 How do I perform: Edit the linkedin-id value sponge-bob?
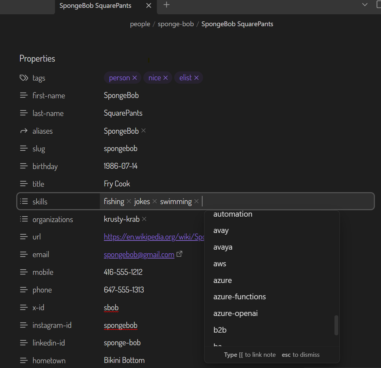click(122, 343)
